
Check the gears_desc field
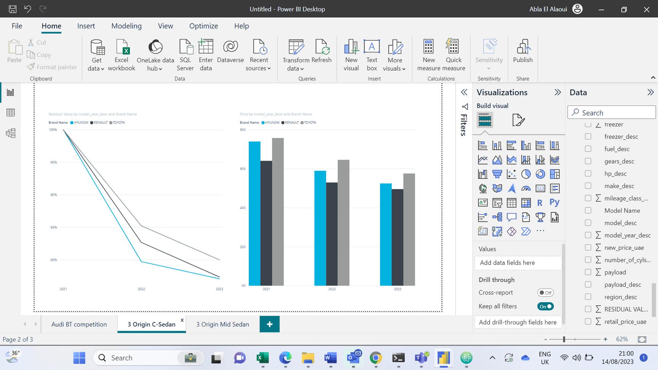click(588, 161)
